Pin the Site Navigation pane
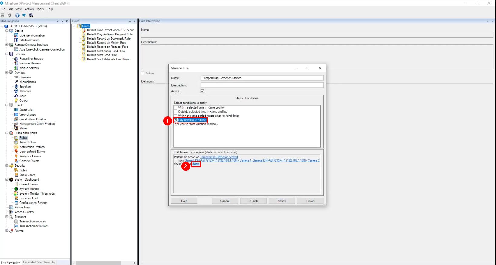The height and width of the screenshot is (265, 496). pos(63,21)
